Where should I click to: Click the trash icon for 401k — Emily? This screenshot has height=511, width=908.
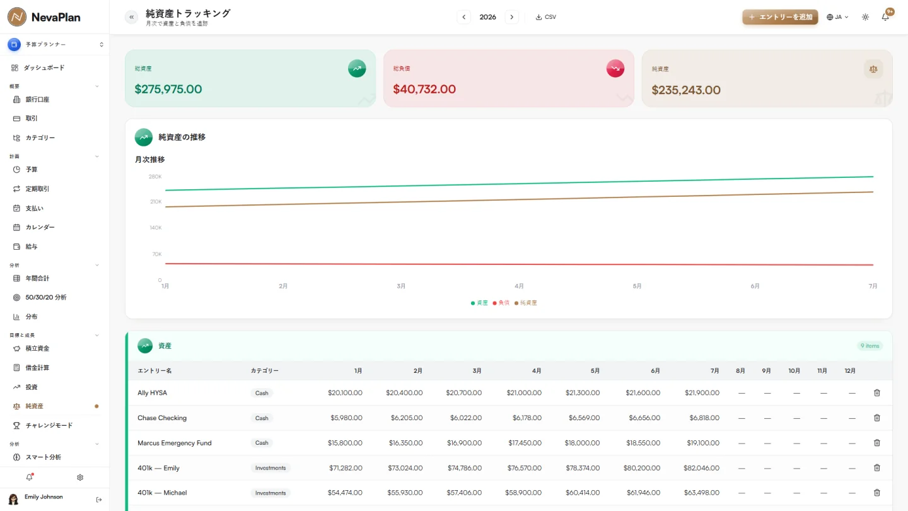[876, 467]
